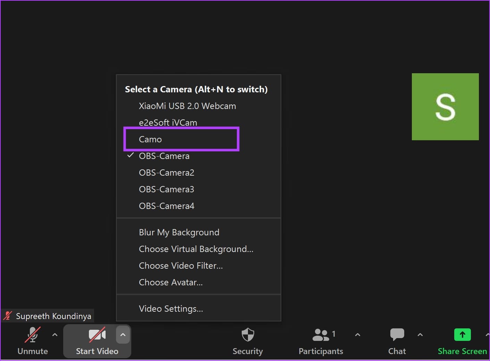Image resolution: width=490 pixels, height=361 pixels.
Task: Expand the chevron next to Chat
Action: [420, 335]
